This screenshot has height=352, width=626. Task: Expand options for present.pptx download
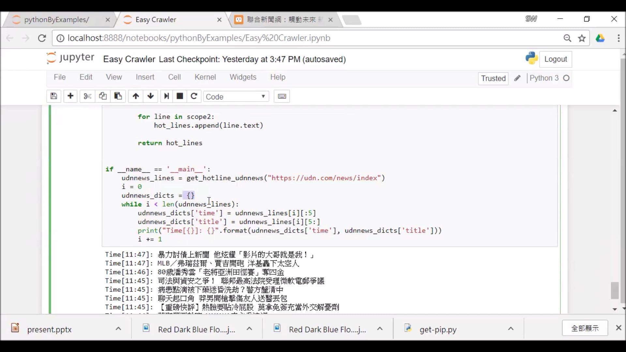tap(118, 329)
